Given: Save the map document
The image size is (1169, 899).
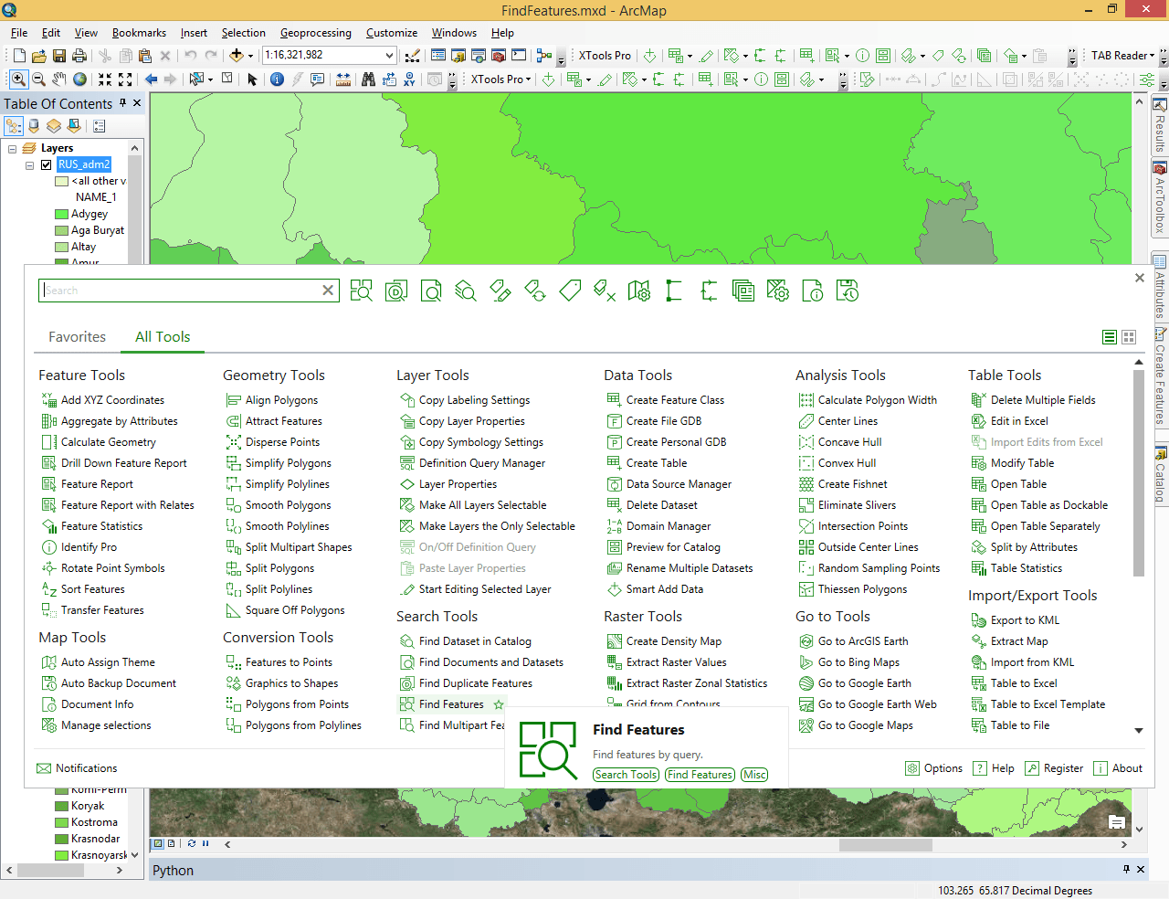Looking at the screenshot, I should [x=59, y=56].
